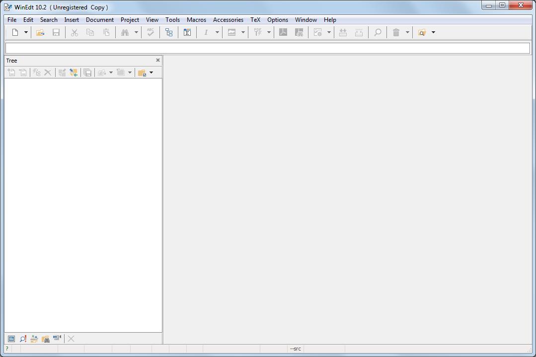
Task: Click the PDF TeXify compile icon
Action: click(x=258, y=32)
